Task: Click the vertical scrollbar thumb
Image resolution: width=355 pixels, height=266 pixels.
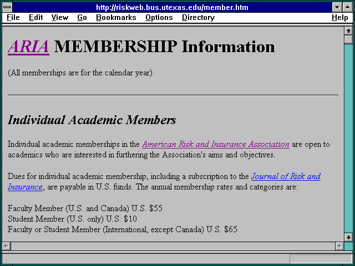Action: pos(348,39)
